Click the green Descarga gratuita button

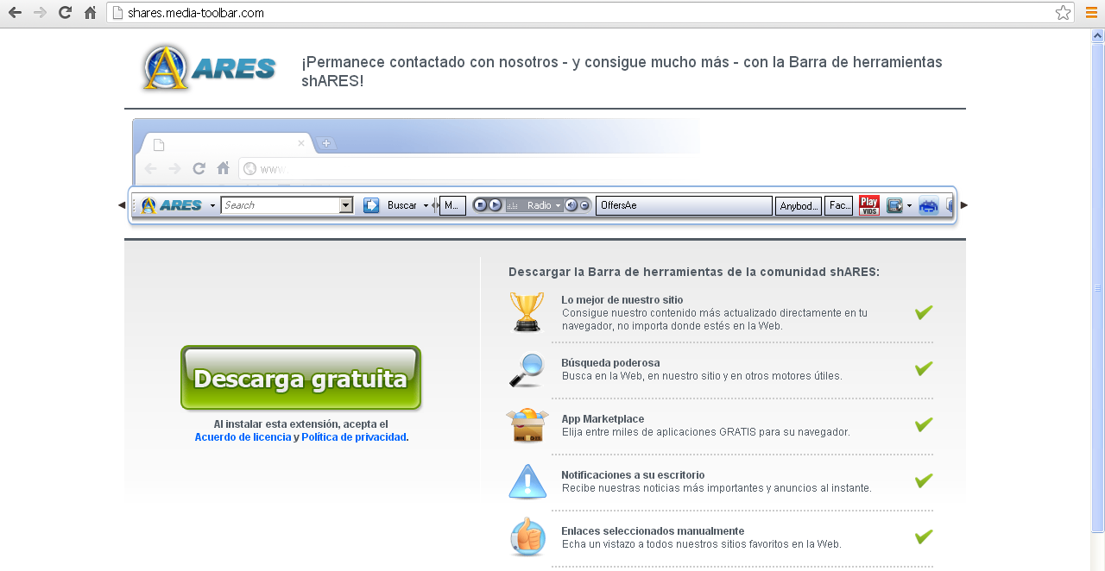click(300, 378)
